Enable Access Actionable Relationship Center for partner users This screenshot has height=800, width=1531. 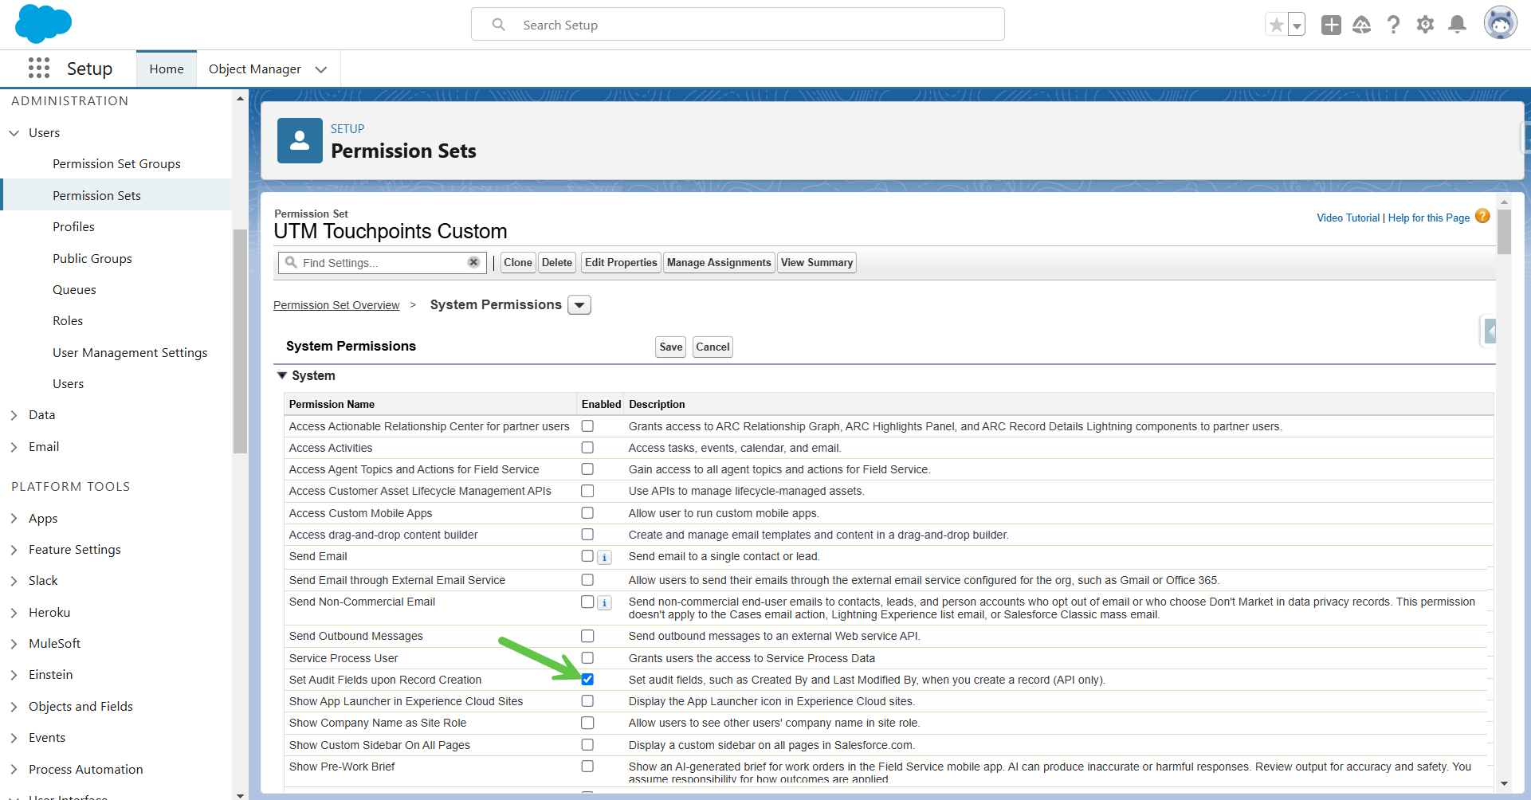pyautogui.click(x=587, y=426)
